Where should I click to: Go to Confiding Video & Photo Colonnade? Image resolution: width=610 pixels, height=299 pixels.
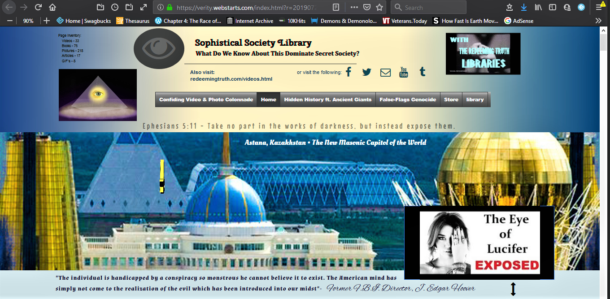pos(206,100)
